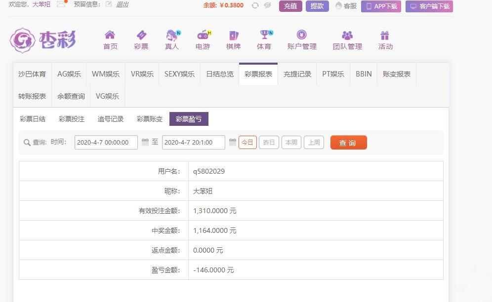Viewport: 492px width, 302px height.
Task: Click the 充值 recharge button
Action: (x=290, y=6)
